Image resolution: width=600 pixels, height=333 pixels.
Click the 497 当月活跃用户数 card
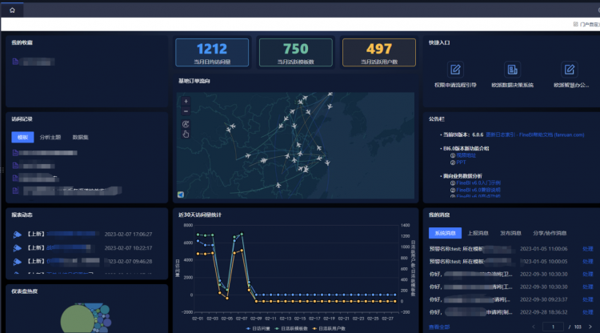click(x=379, y=53)
